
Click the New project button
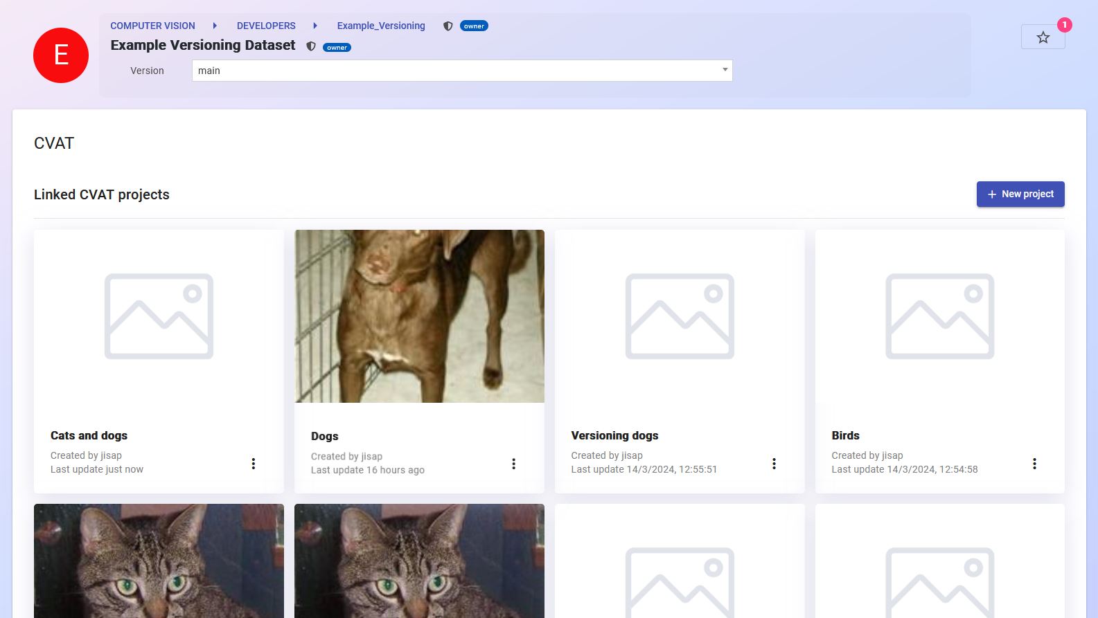pyautogui.click(x=1020, y=194)
